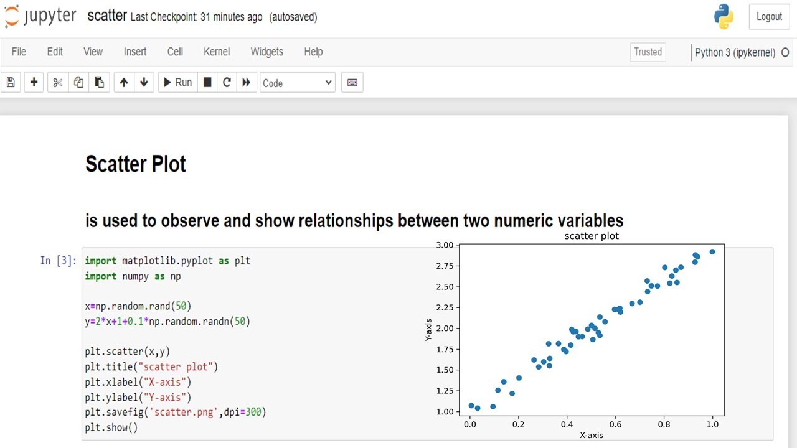Insert a cell below with the plus icon

[34, 82]
